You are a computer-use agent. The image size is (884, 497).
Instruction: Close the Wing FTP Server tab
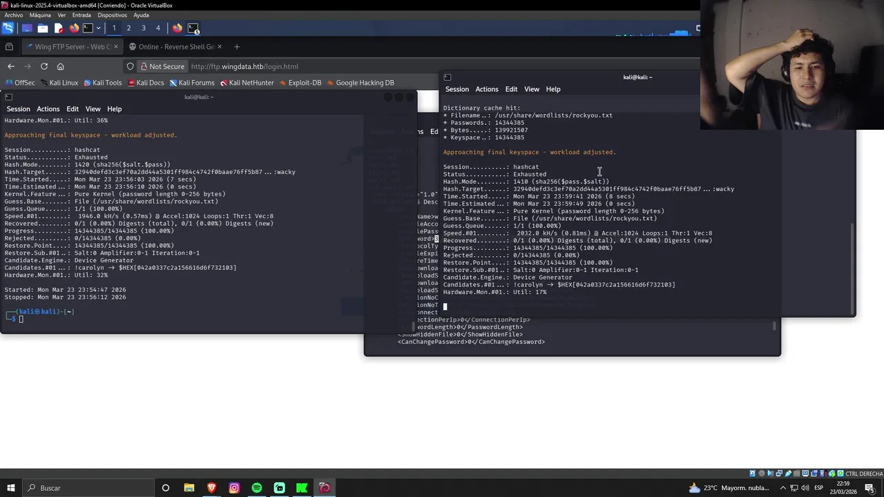pos(115,47)
